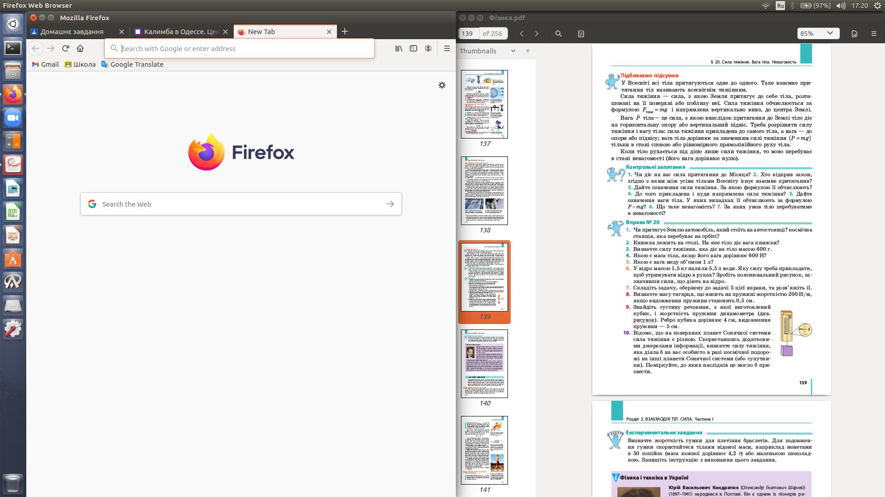Image resolution: width=885 pixels, height=497 pixels.
Task: Open PDF viewer hamburger menu
Action: [x=873, y=34]
